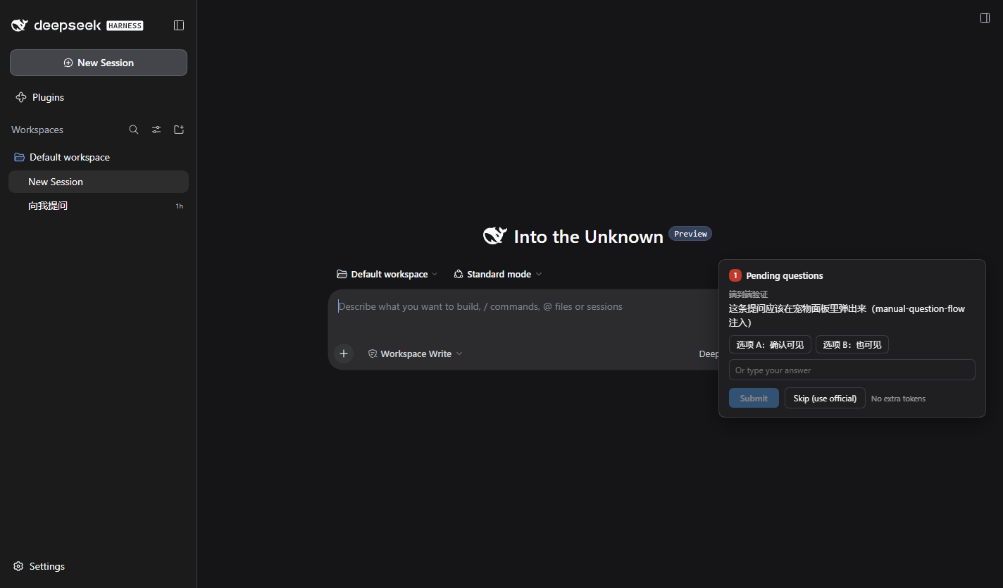
Task: Click the Or type your answer field
Action: pyautogui.click(x=852, y=370)
